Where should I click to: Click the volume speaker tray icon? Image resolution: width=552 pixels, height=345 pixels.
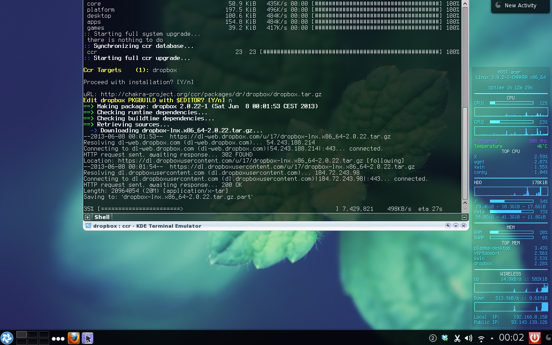click(469, 338)
